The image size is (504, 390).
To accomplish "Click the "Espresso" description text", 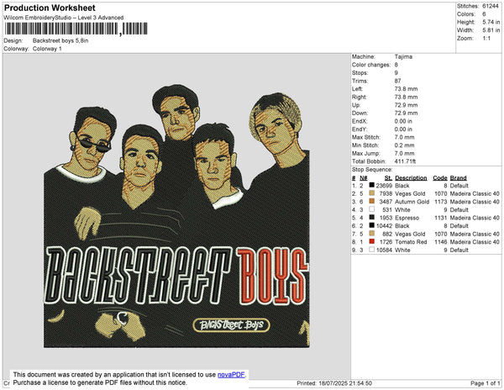I will pos(407,218).
